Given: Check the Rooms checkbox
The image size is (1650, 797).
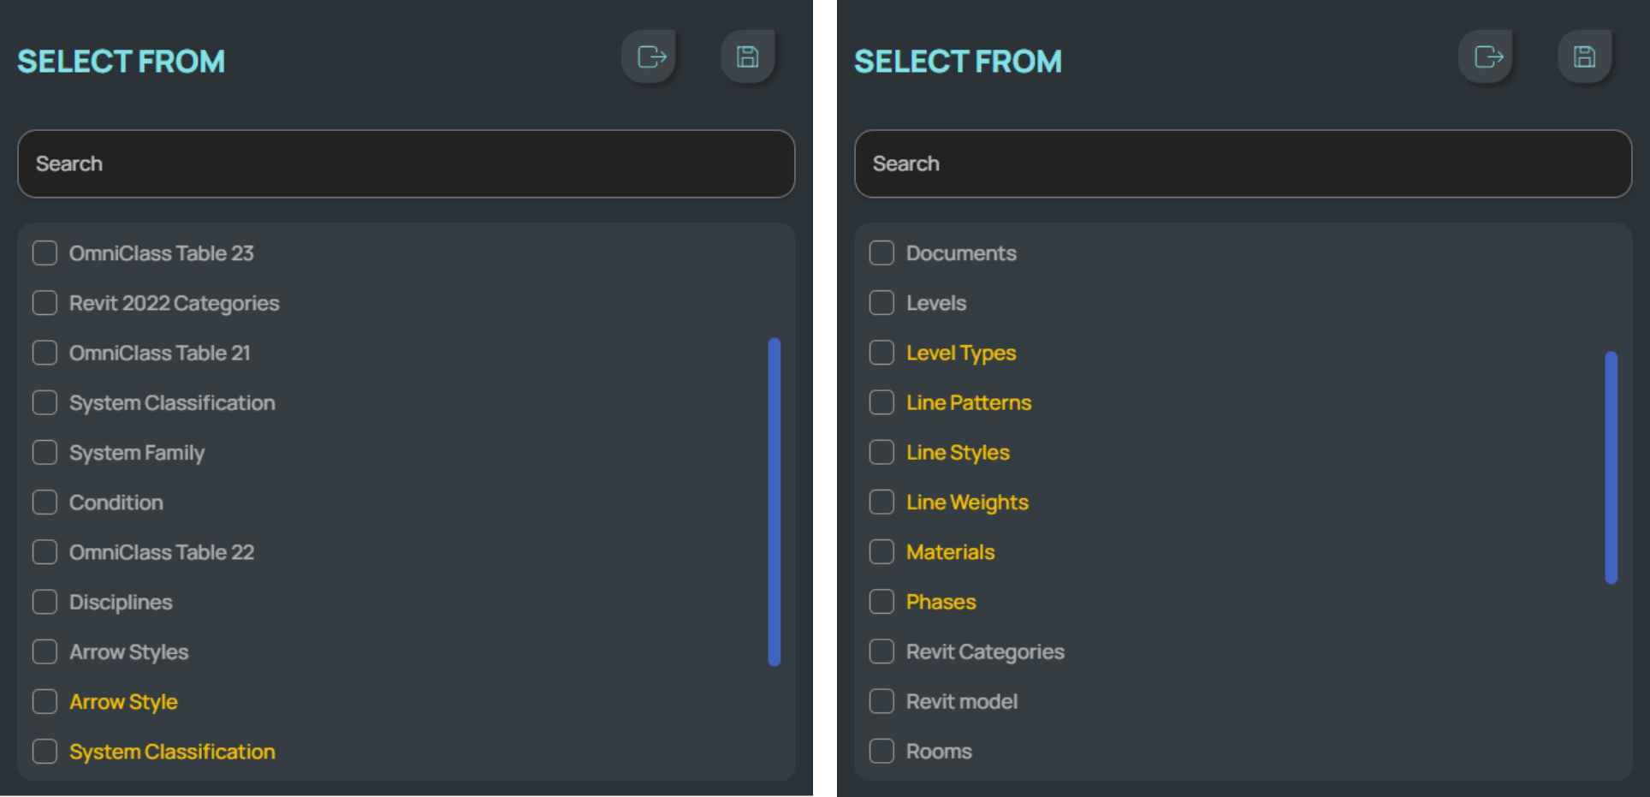Looking at the screenshot, I should click(x=881, y=752).
